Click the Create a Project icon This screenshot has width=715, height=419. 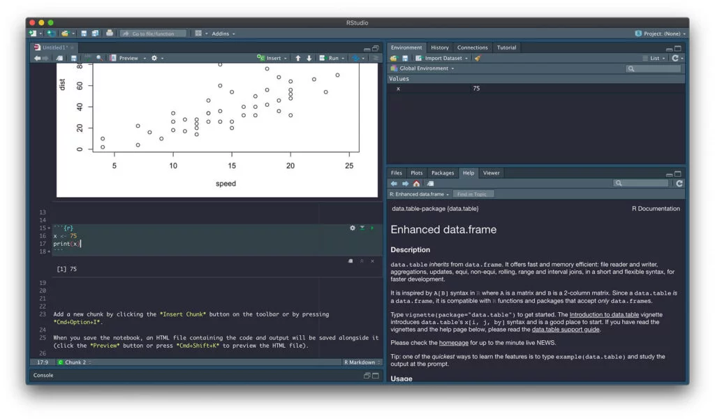tap(51, 34)
